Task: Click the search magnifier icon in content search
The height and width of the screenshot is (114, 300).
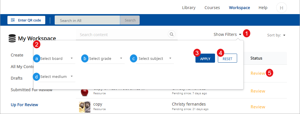Action: [x=171, y=34]
